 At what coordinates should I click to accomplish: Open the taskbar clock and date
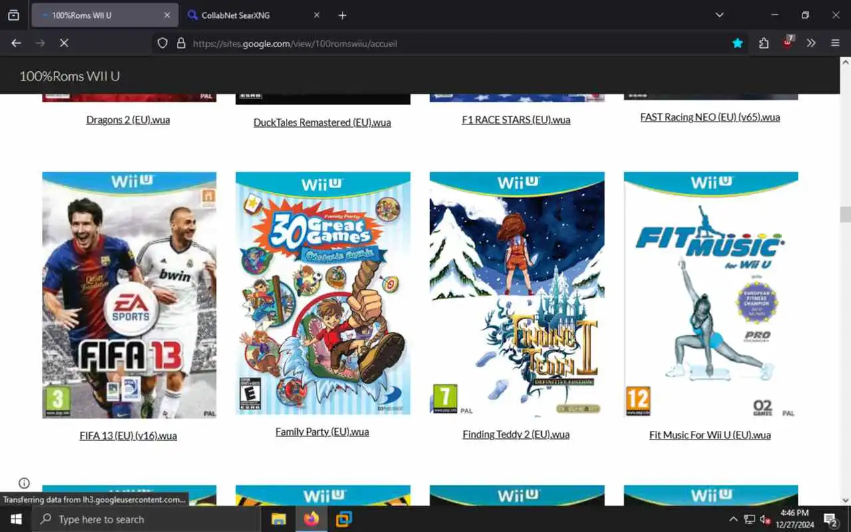794,519
